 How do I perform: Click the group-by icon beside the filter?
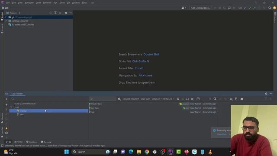(232, 99)
